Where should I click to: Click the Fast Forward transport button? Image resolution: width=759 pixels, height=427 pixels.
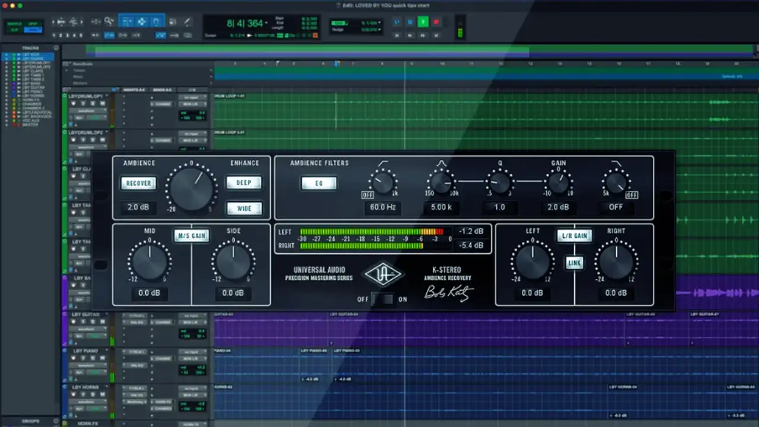tap(423, 36)
